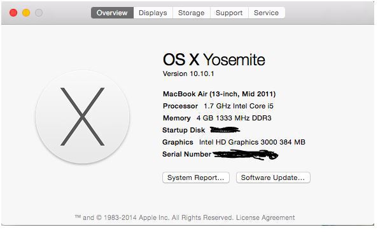
Task: Close the About This Mac window
Action: click(x=13, y=13)
